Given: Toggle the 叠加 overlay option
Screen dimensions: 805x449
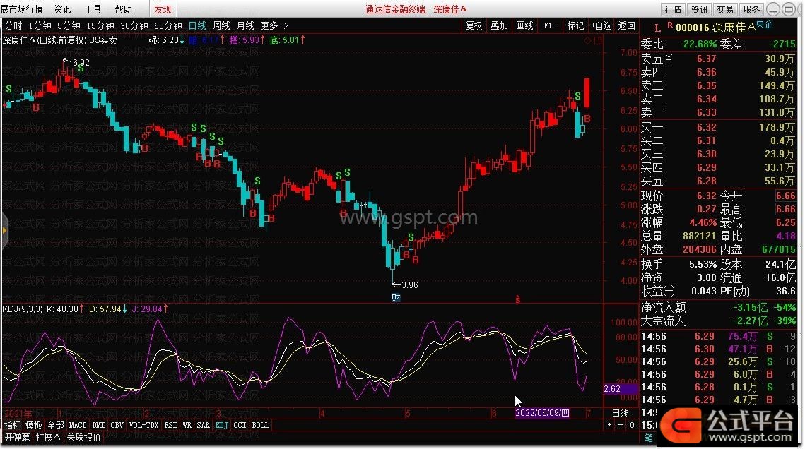Looking at the screenshot, I should coord(499,25).
